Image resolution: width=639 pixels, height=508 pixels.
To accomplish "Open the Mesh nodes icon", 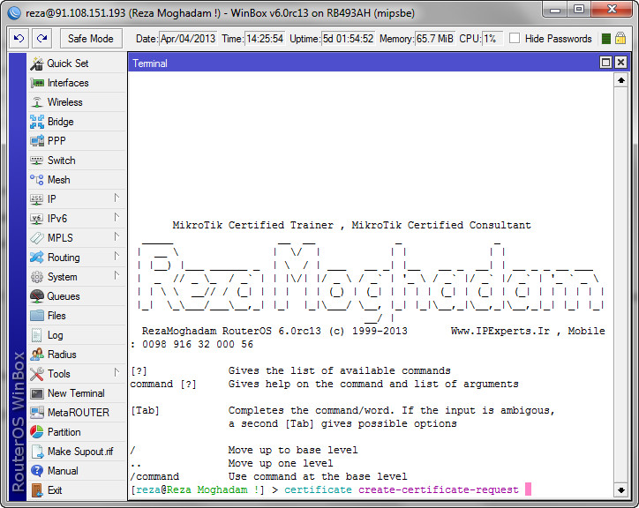I will [x=37, y=180].
